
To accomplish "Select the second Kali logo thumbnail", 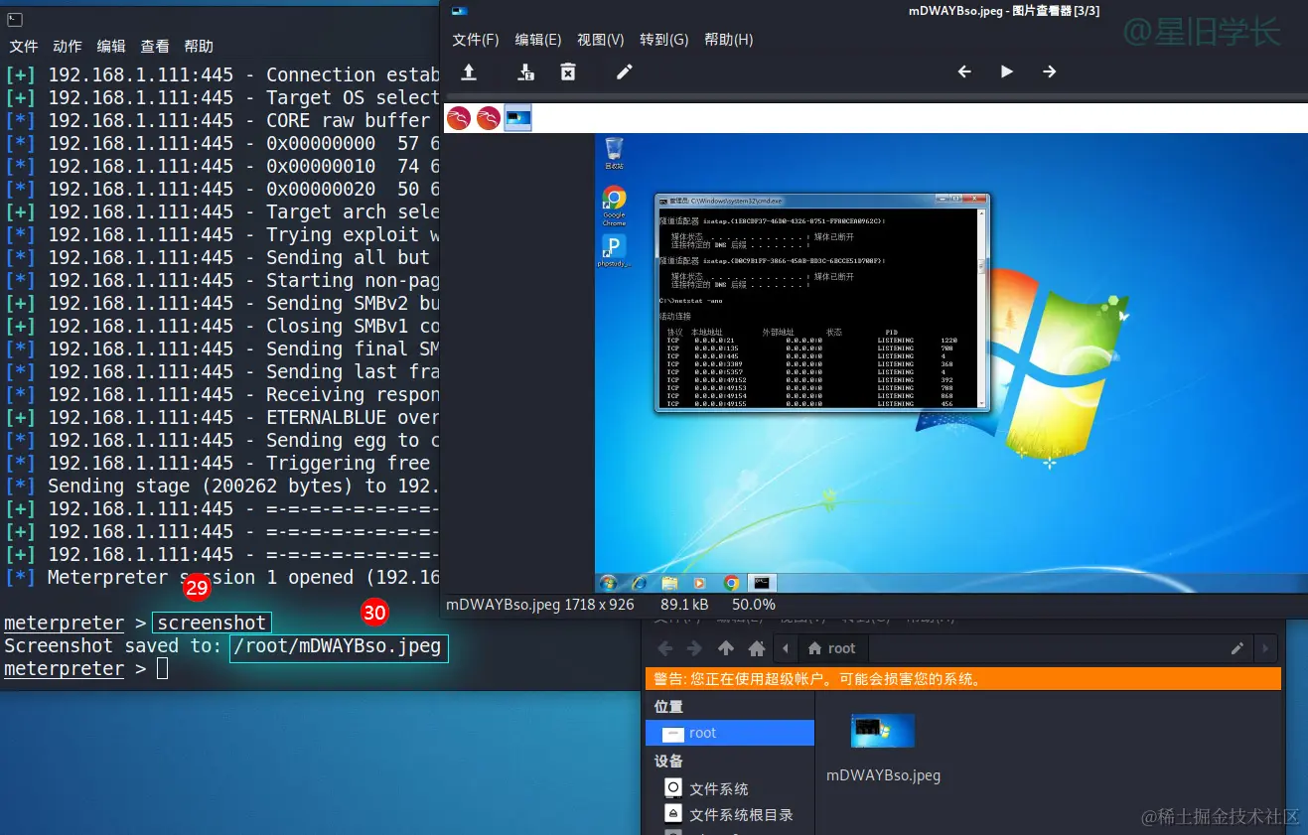I will pos(488,119).
